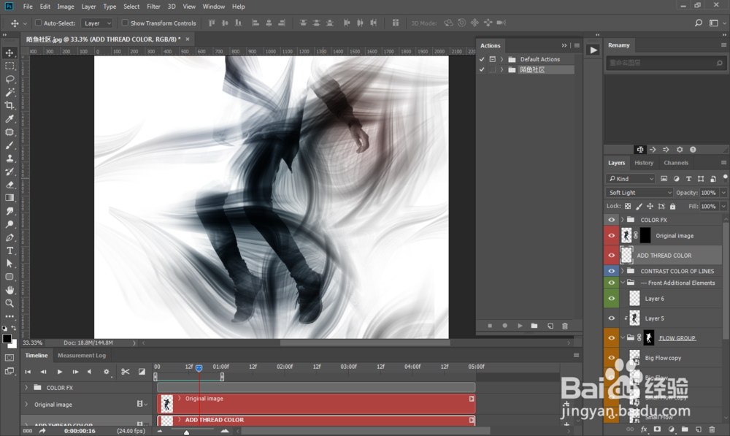Select the Hand tool
The image size is (730, 436).
(9, 290)
